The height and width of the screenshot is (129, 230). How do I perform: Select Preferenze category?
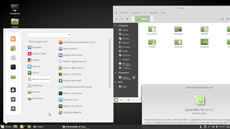pos(35,86)
